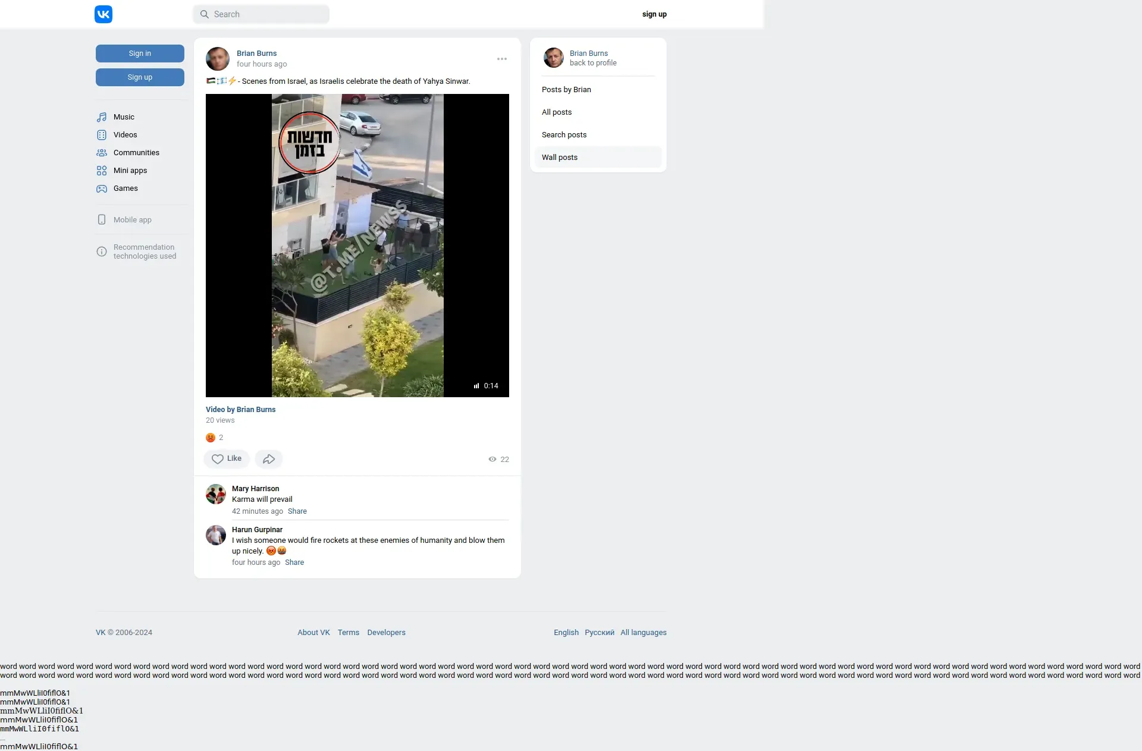Open the post's three-dots options menu
1142x751 pixels.
[x=502, y=59]
